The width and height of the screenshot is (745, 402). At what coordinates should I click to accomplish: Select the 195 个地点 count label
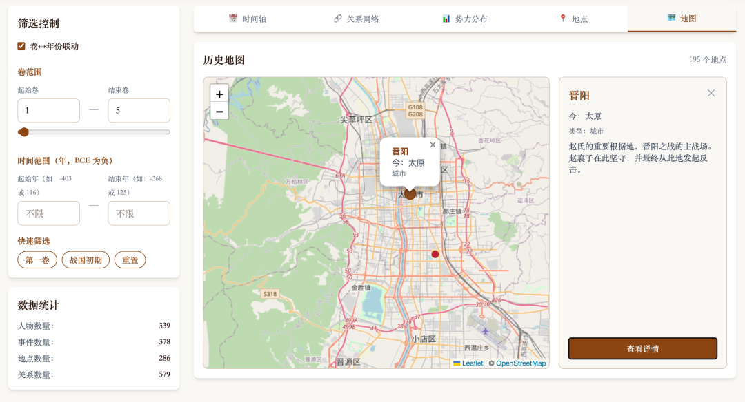coord(708,60)
